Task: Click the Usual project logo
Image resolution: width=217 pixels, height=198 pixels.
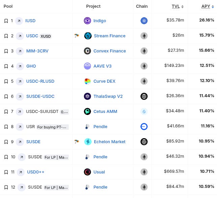Action: click(88, 172)
